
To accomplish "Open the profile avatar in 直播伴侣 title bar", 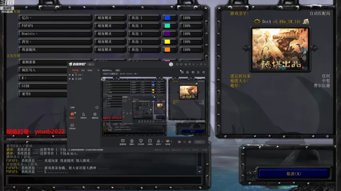I will point(171,65).
